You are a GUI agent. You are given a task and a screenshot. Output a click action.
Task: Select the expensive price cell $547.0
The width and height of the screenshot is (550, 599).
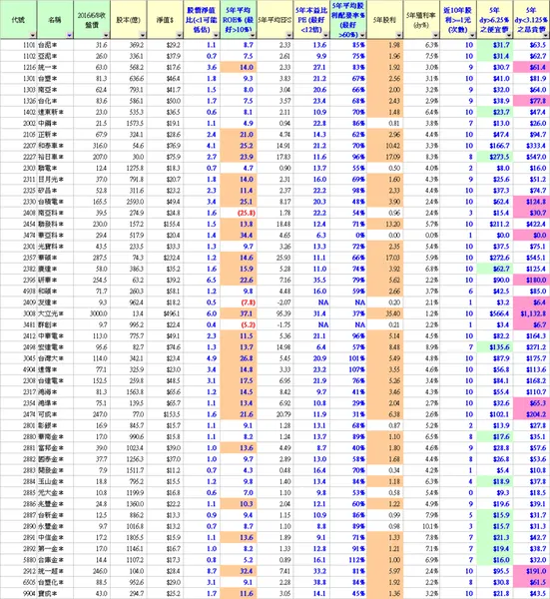click(532, 157)
